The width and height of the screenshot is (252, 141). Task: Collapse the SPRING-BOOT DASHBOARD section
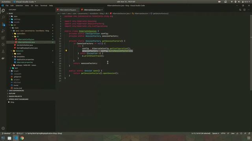click(31, 99)
